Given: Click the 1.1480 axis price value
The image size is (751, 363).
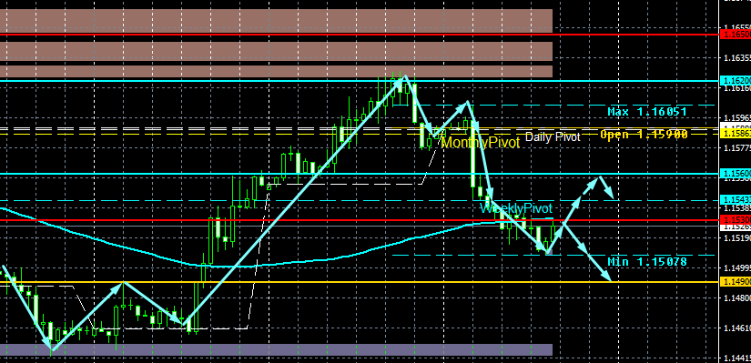Looking at the screenshot, I should pyautogui.click(x=736, y=297).
